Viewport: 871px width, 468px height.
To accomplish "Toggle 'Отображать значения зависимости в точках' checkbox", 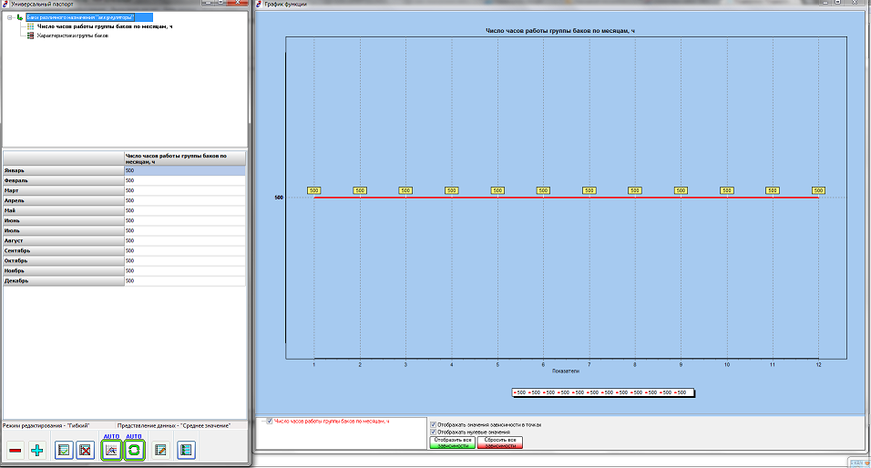I will (434, 424).
